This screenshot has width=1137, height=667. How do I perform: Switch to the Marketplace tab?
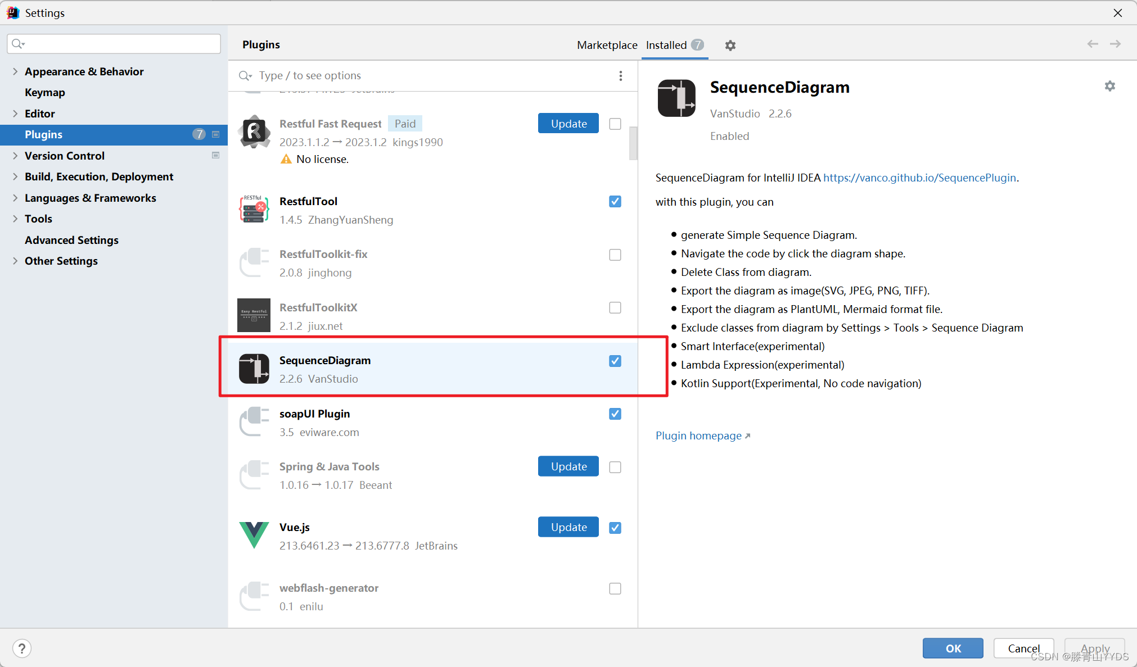607,45
